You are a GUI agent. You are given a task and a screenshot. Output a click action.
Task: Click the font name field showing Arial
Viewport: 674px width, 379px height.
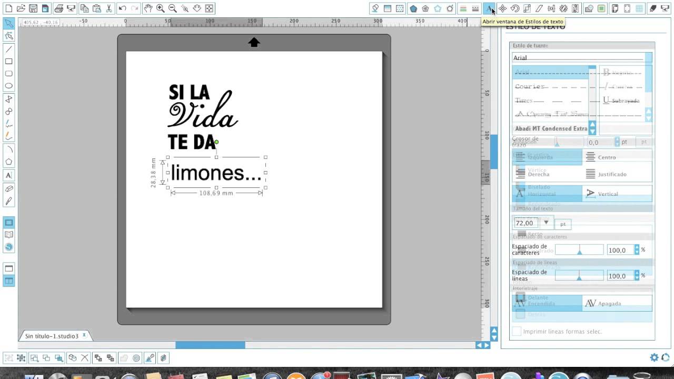[x=582, y=57]
